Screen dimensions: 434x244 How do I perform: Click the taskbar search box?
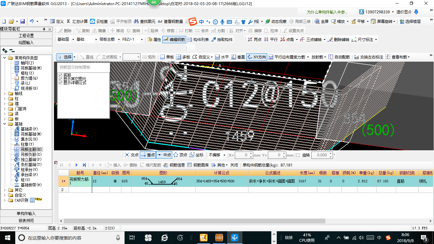(x=69, y=238)
